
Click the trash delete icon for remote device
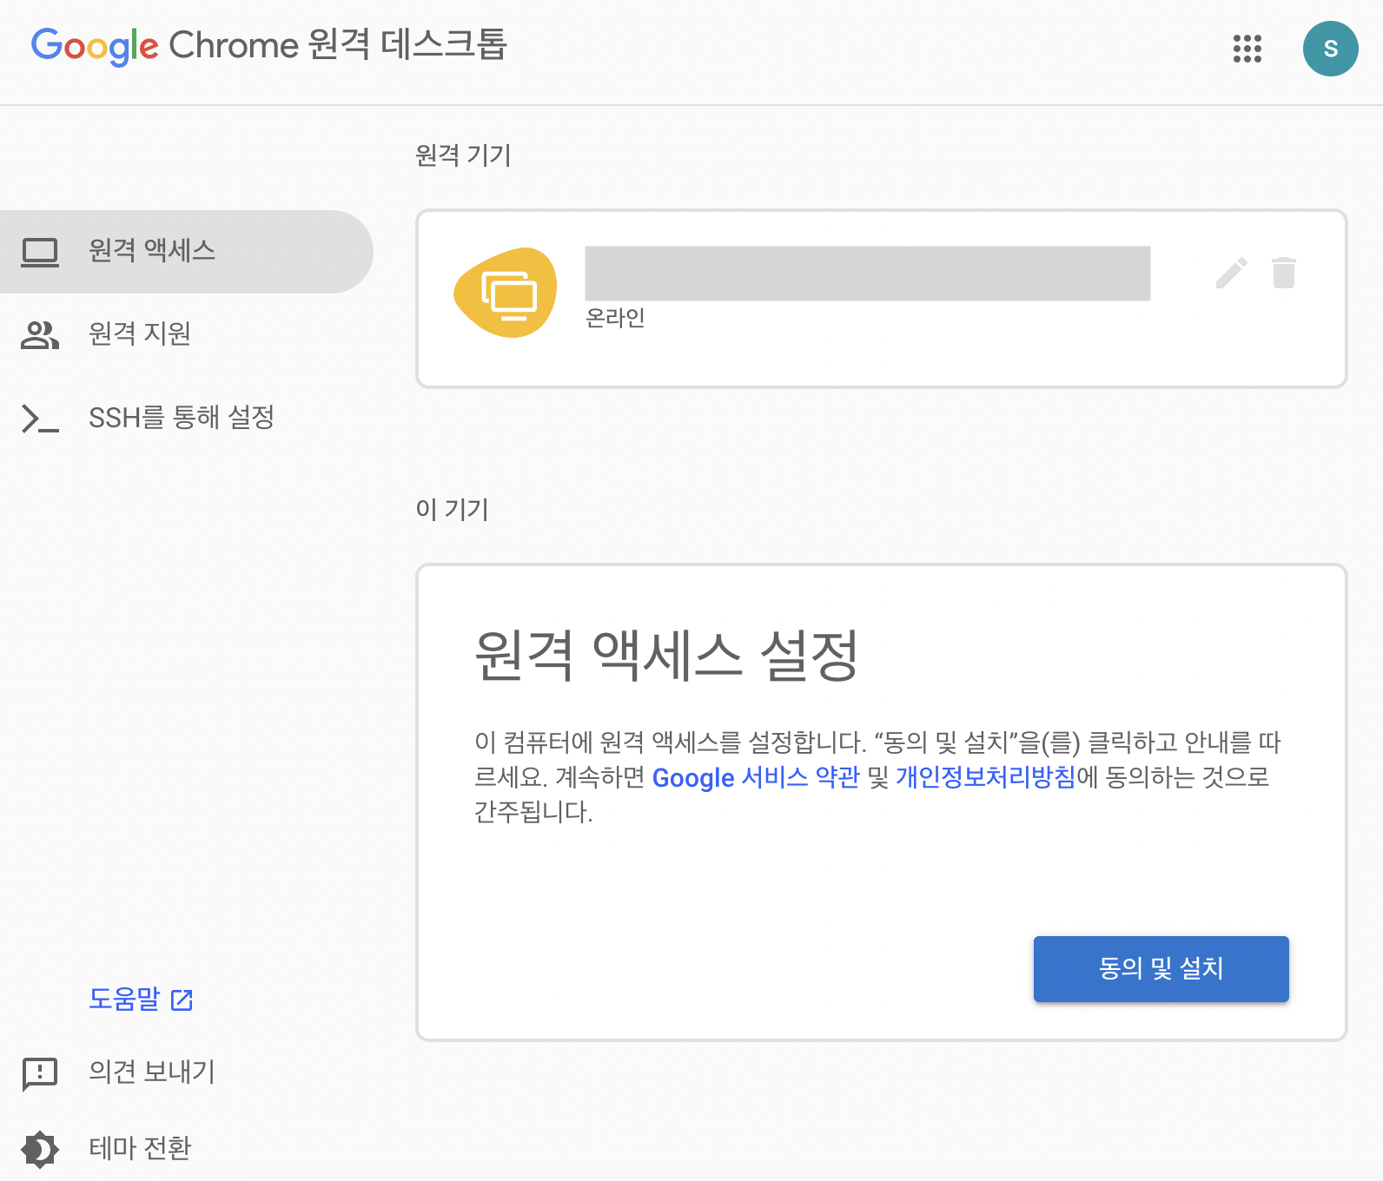click(x=1283, y=273)
